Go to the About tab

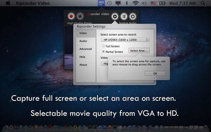[83, 65]
